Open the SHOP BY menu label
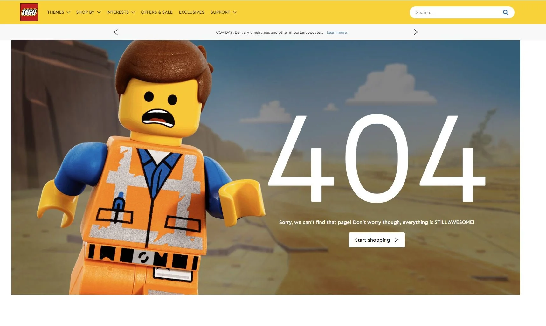The width and height of the screenshot is (546, 326). (85, 12)
